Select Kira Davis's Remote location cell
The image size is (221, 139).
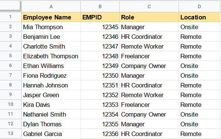[x=200, y=105]
